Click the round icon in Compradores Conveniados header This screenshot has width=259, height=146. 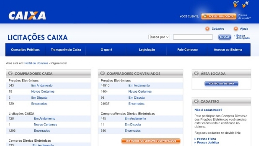point(103,74)
